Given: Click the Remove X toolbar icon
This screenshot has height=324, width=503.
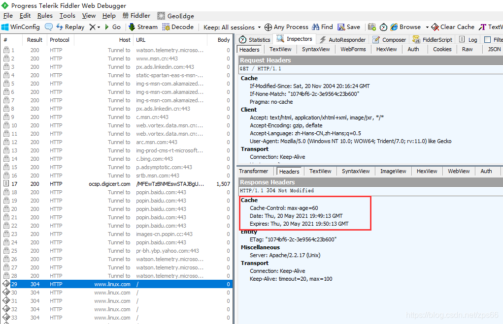Looking at the screenshot, I should pyautogui.click(x=93, y=27).
